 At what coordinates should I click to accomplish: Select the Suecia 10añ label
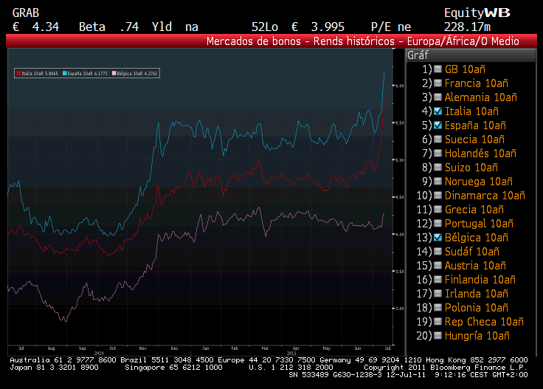click(474, 140)
